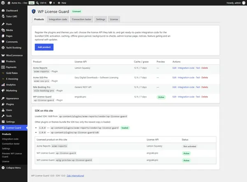
Task: Click the Lemon Squeezy cell in products table
Action: 82,68
